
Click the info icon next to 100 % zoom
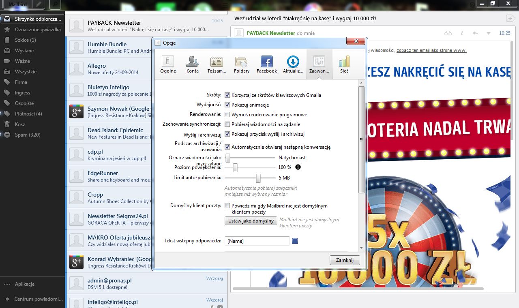pyautogui.click(x=298, y=167)
